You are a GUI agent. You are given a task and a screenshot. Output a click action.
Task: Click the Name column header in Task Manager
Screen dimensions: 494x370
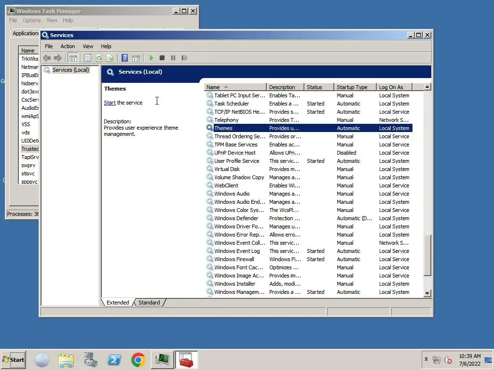[28, 51]
